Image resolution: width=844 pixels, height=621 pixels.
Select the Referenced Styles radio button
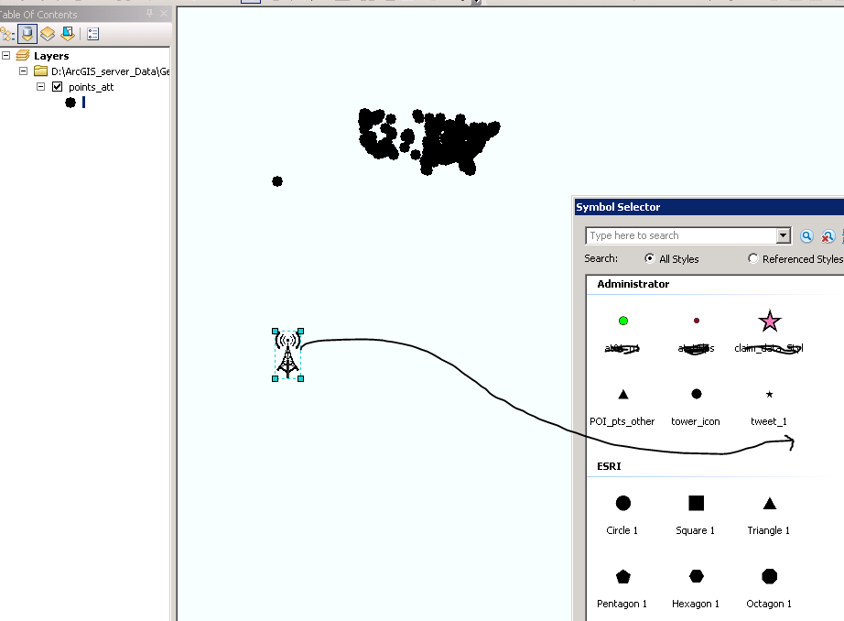(753, 258)
